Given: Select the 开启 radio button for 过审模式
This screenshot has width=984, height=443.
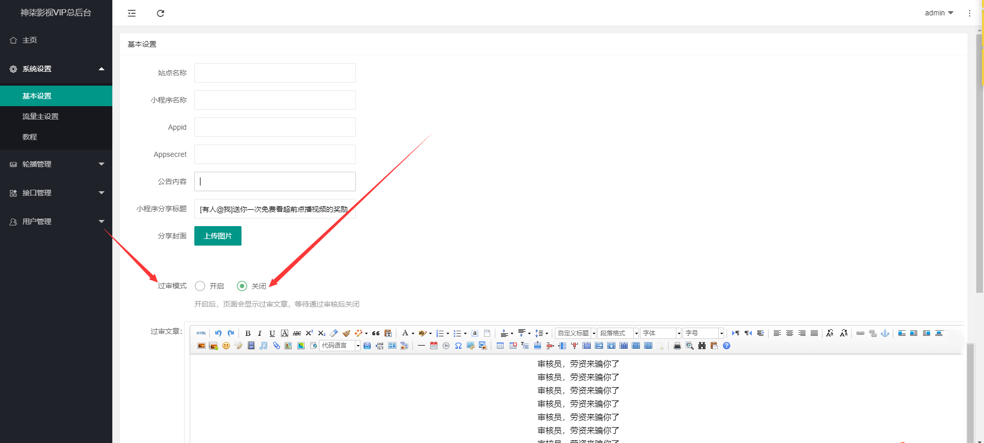Looking at the screenshot, I should [200, 286].
